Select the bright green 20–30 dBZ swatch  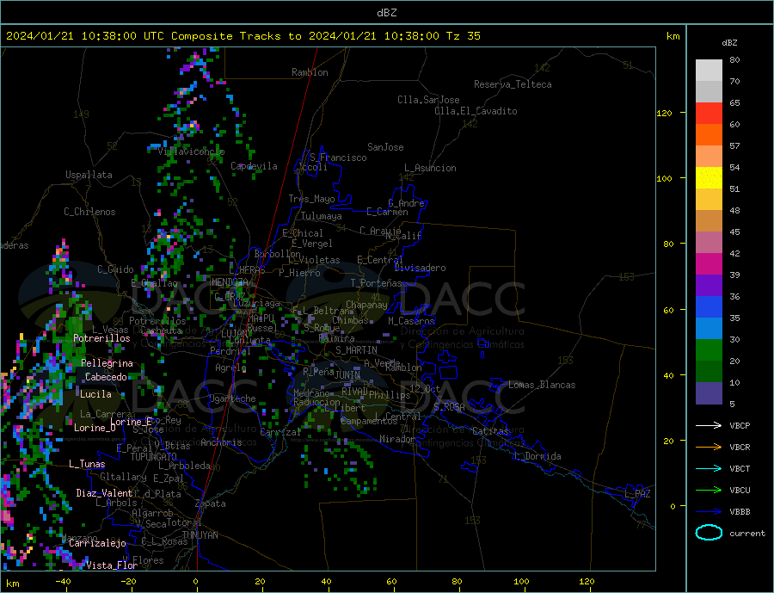coord(709,350)
